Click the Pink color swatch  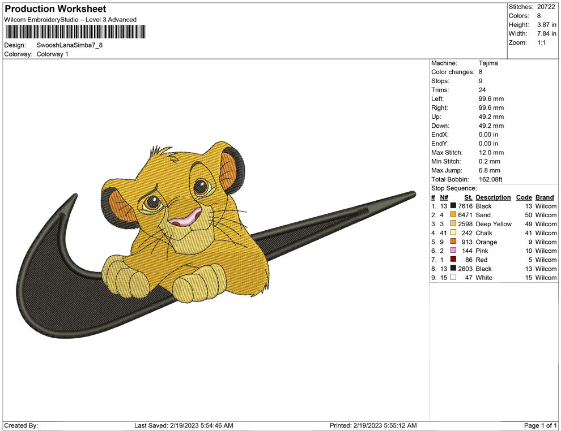point(453,251)
